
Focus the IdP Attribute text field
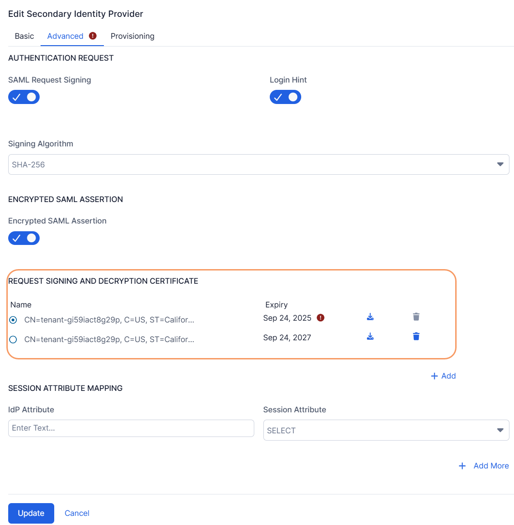pos(131,428)
